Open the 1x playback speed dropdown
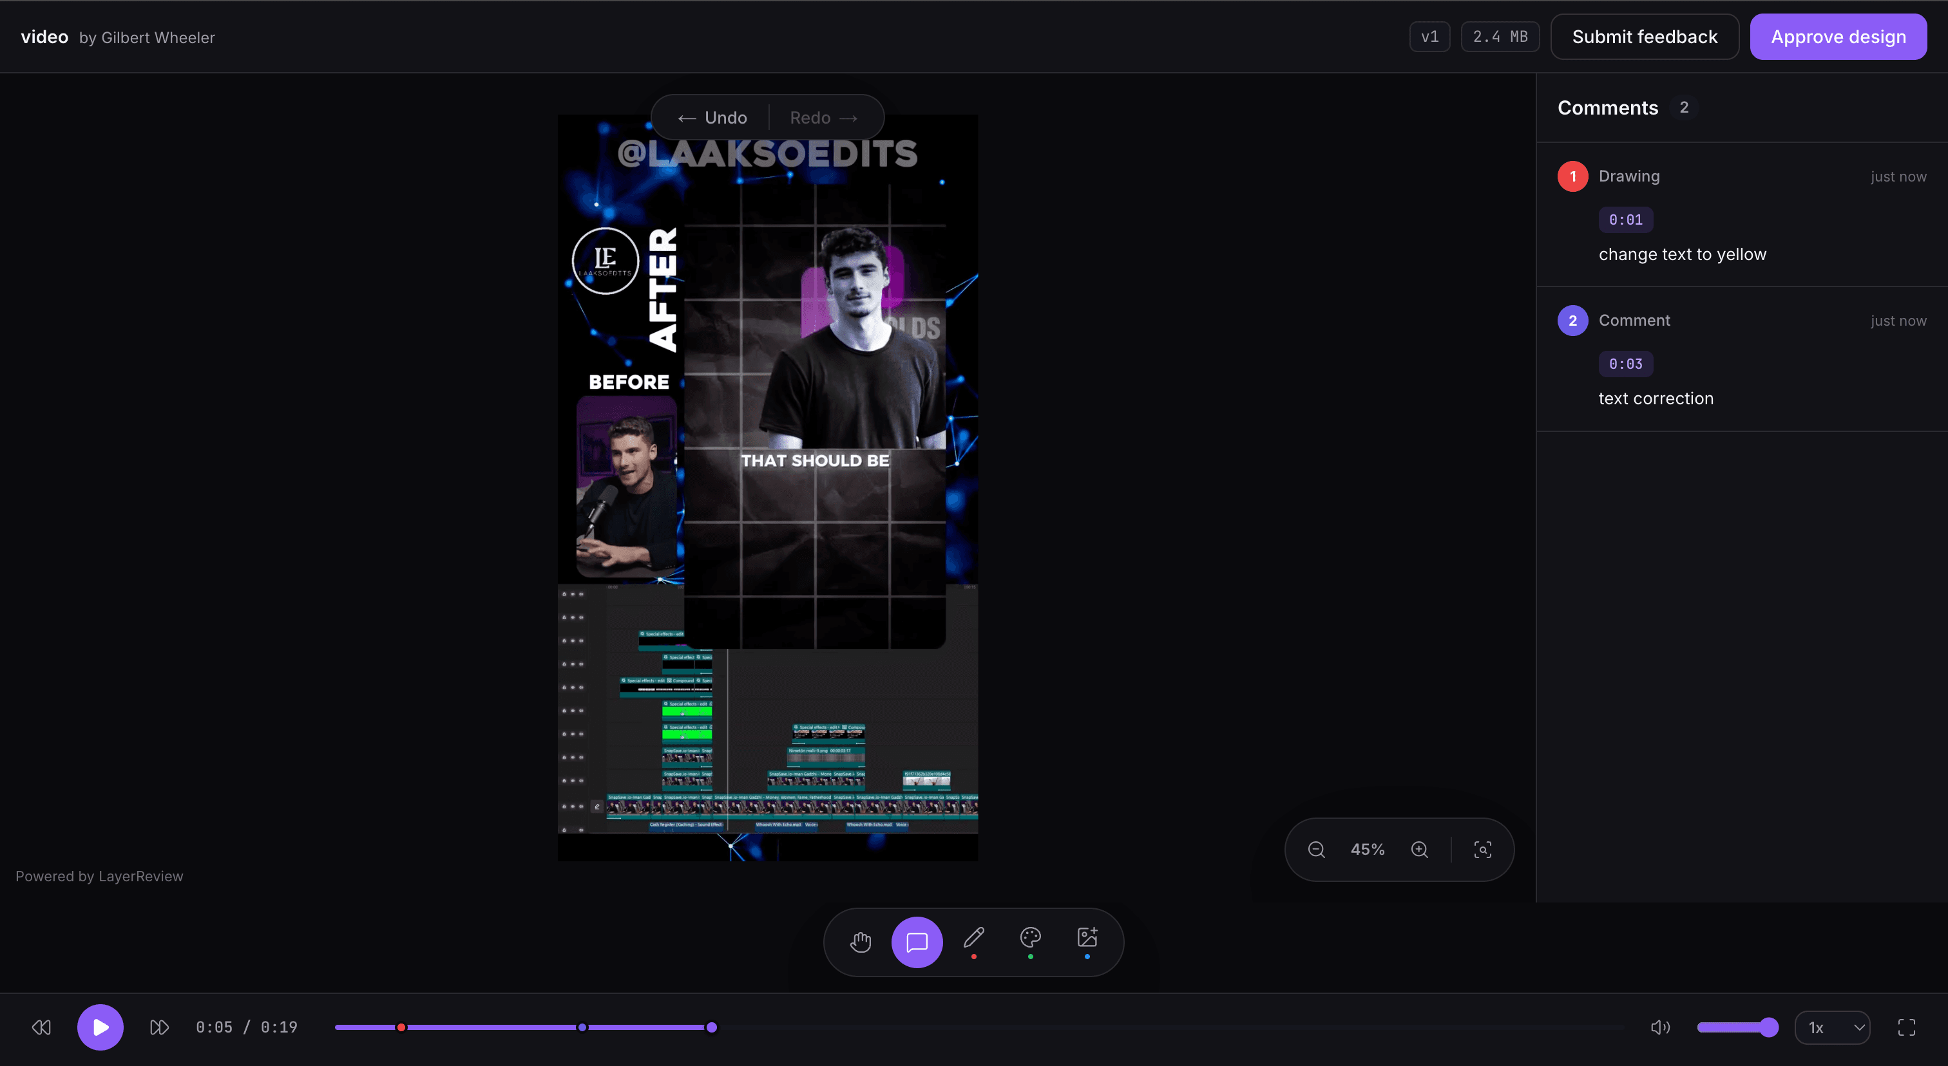Screen dimensions: 1948x1066 click(1831, 1027)
